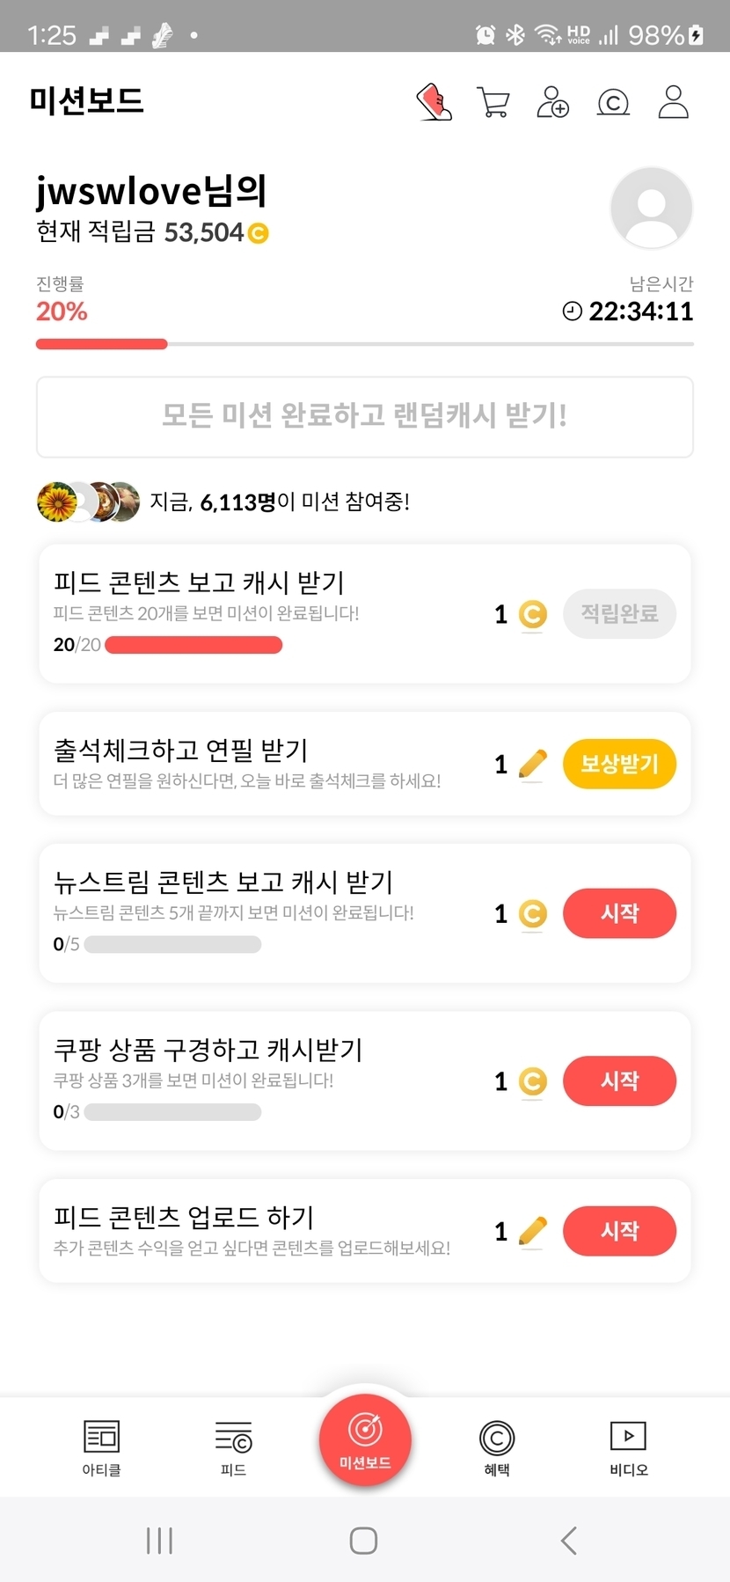
Task: Start the 피드 콘텐츠 업로드 mission
Action: (619, 1230)
